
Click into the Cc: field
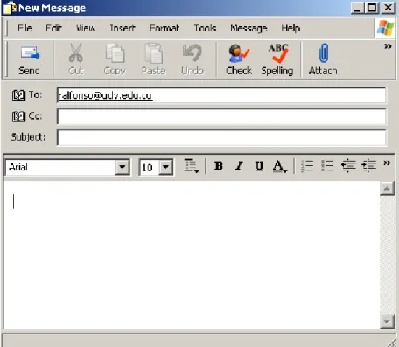(221, 116)
